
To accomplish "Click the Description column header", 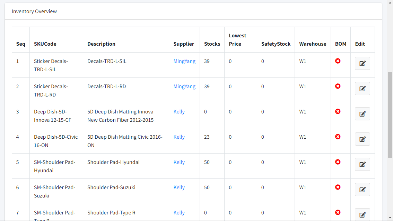I will tap(101, 44).
